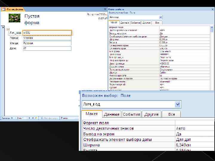Select Все tab in the enlarged property sheet

pyautogui.click(x=171, y=114)
